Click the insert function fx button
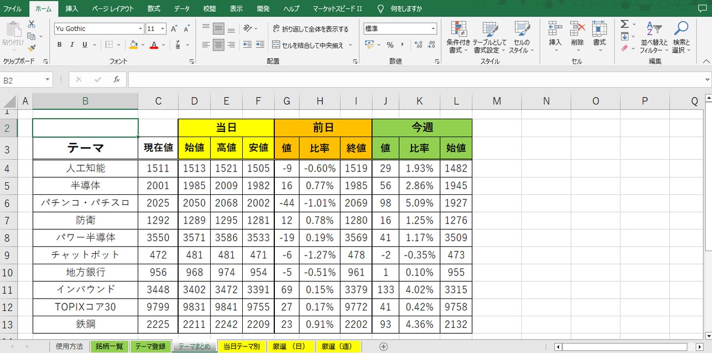Screen dimensions: 712x353 pos(116,80)
